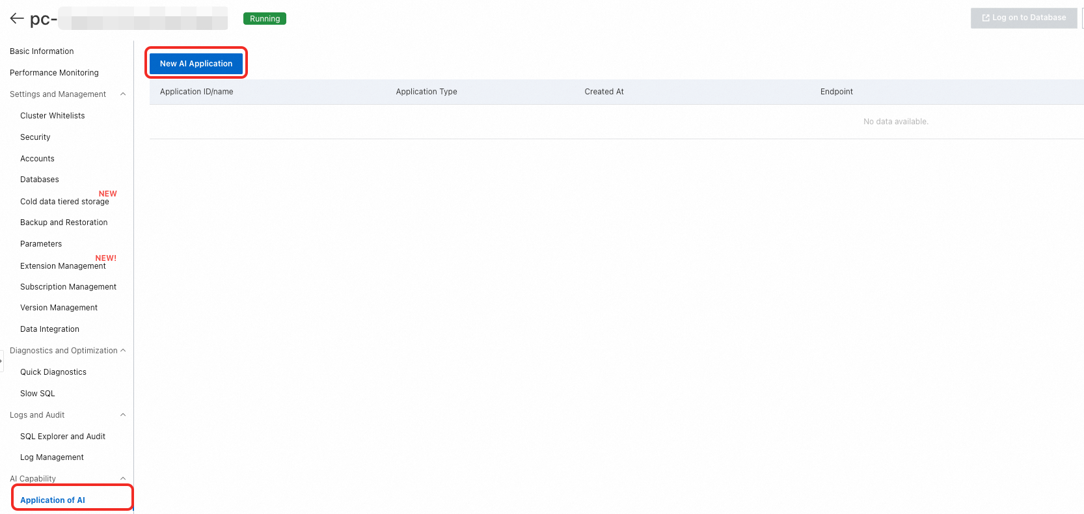Open Data Integration
1084x514 pixels.
(49, 329)
